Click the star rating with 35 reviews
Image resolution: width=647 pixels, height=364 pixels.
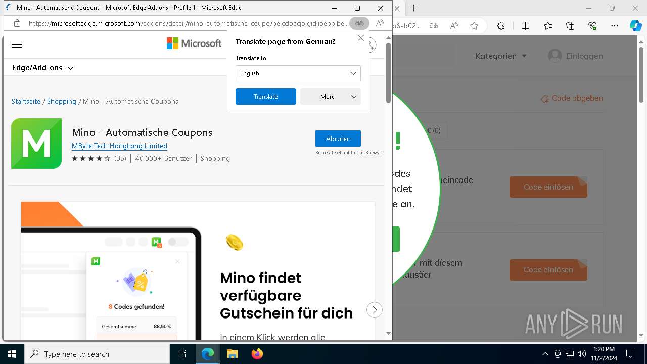point(99,158)
